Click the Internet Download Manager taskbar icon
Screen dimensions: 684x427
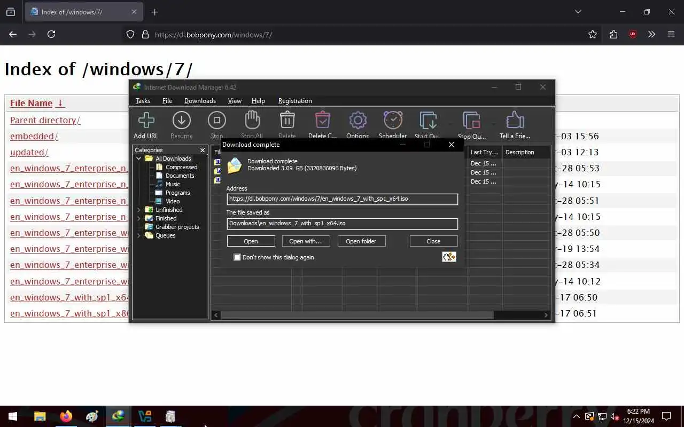pyautogui.click(x=118, y=416)
